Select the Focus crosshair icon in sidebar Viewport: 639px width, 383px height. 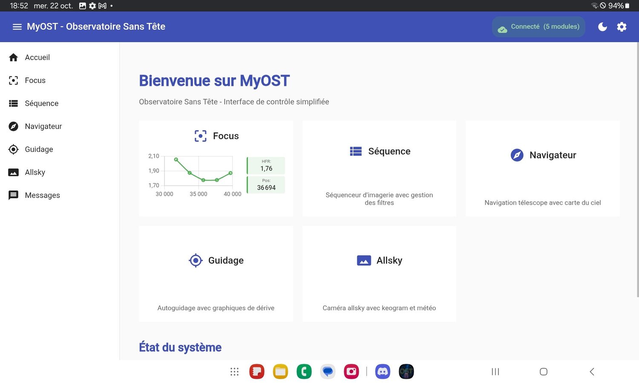click(13, 80)
